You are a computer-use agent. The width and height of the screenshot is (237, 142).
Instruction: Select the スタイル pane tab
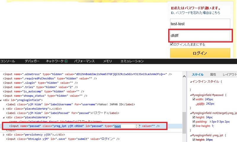pos(198,75)
